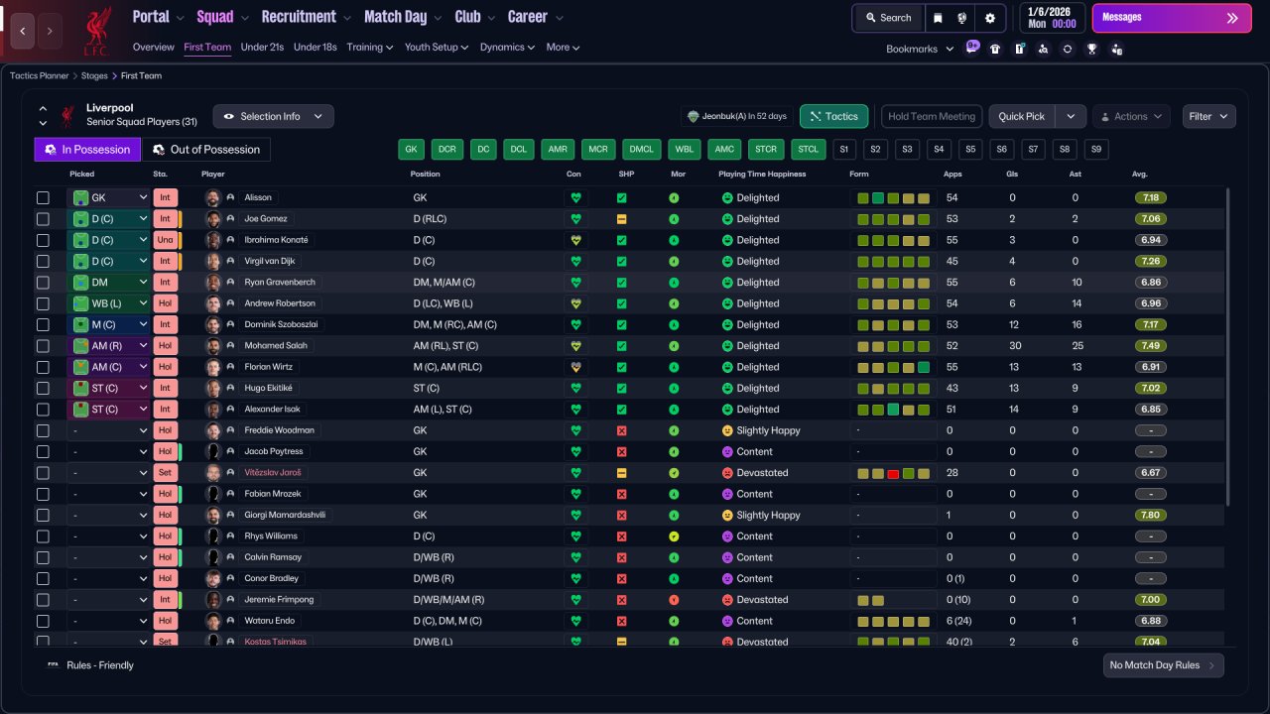Open the Filter dropdown
The height and width of the screenshot is (714, 1270).
click(x=1208, y=116)
